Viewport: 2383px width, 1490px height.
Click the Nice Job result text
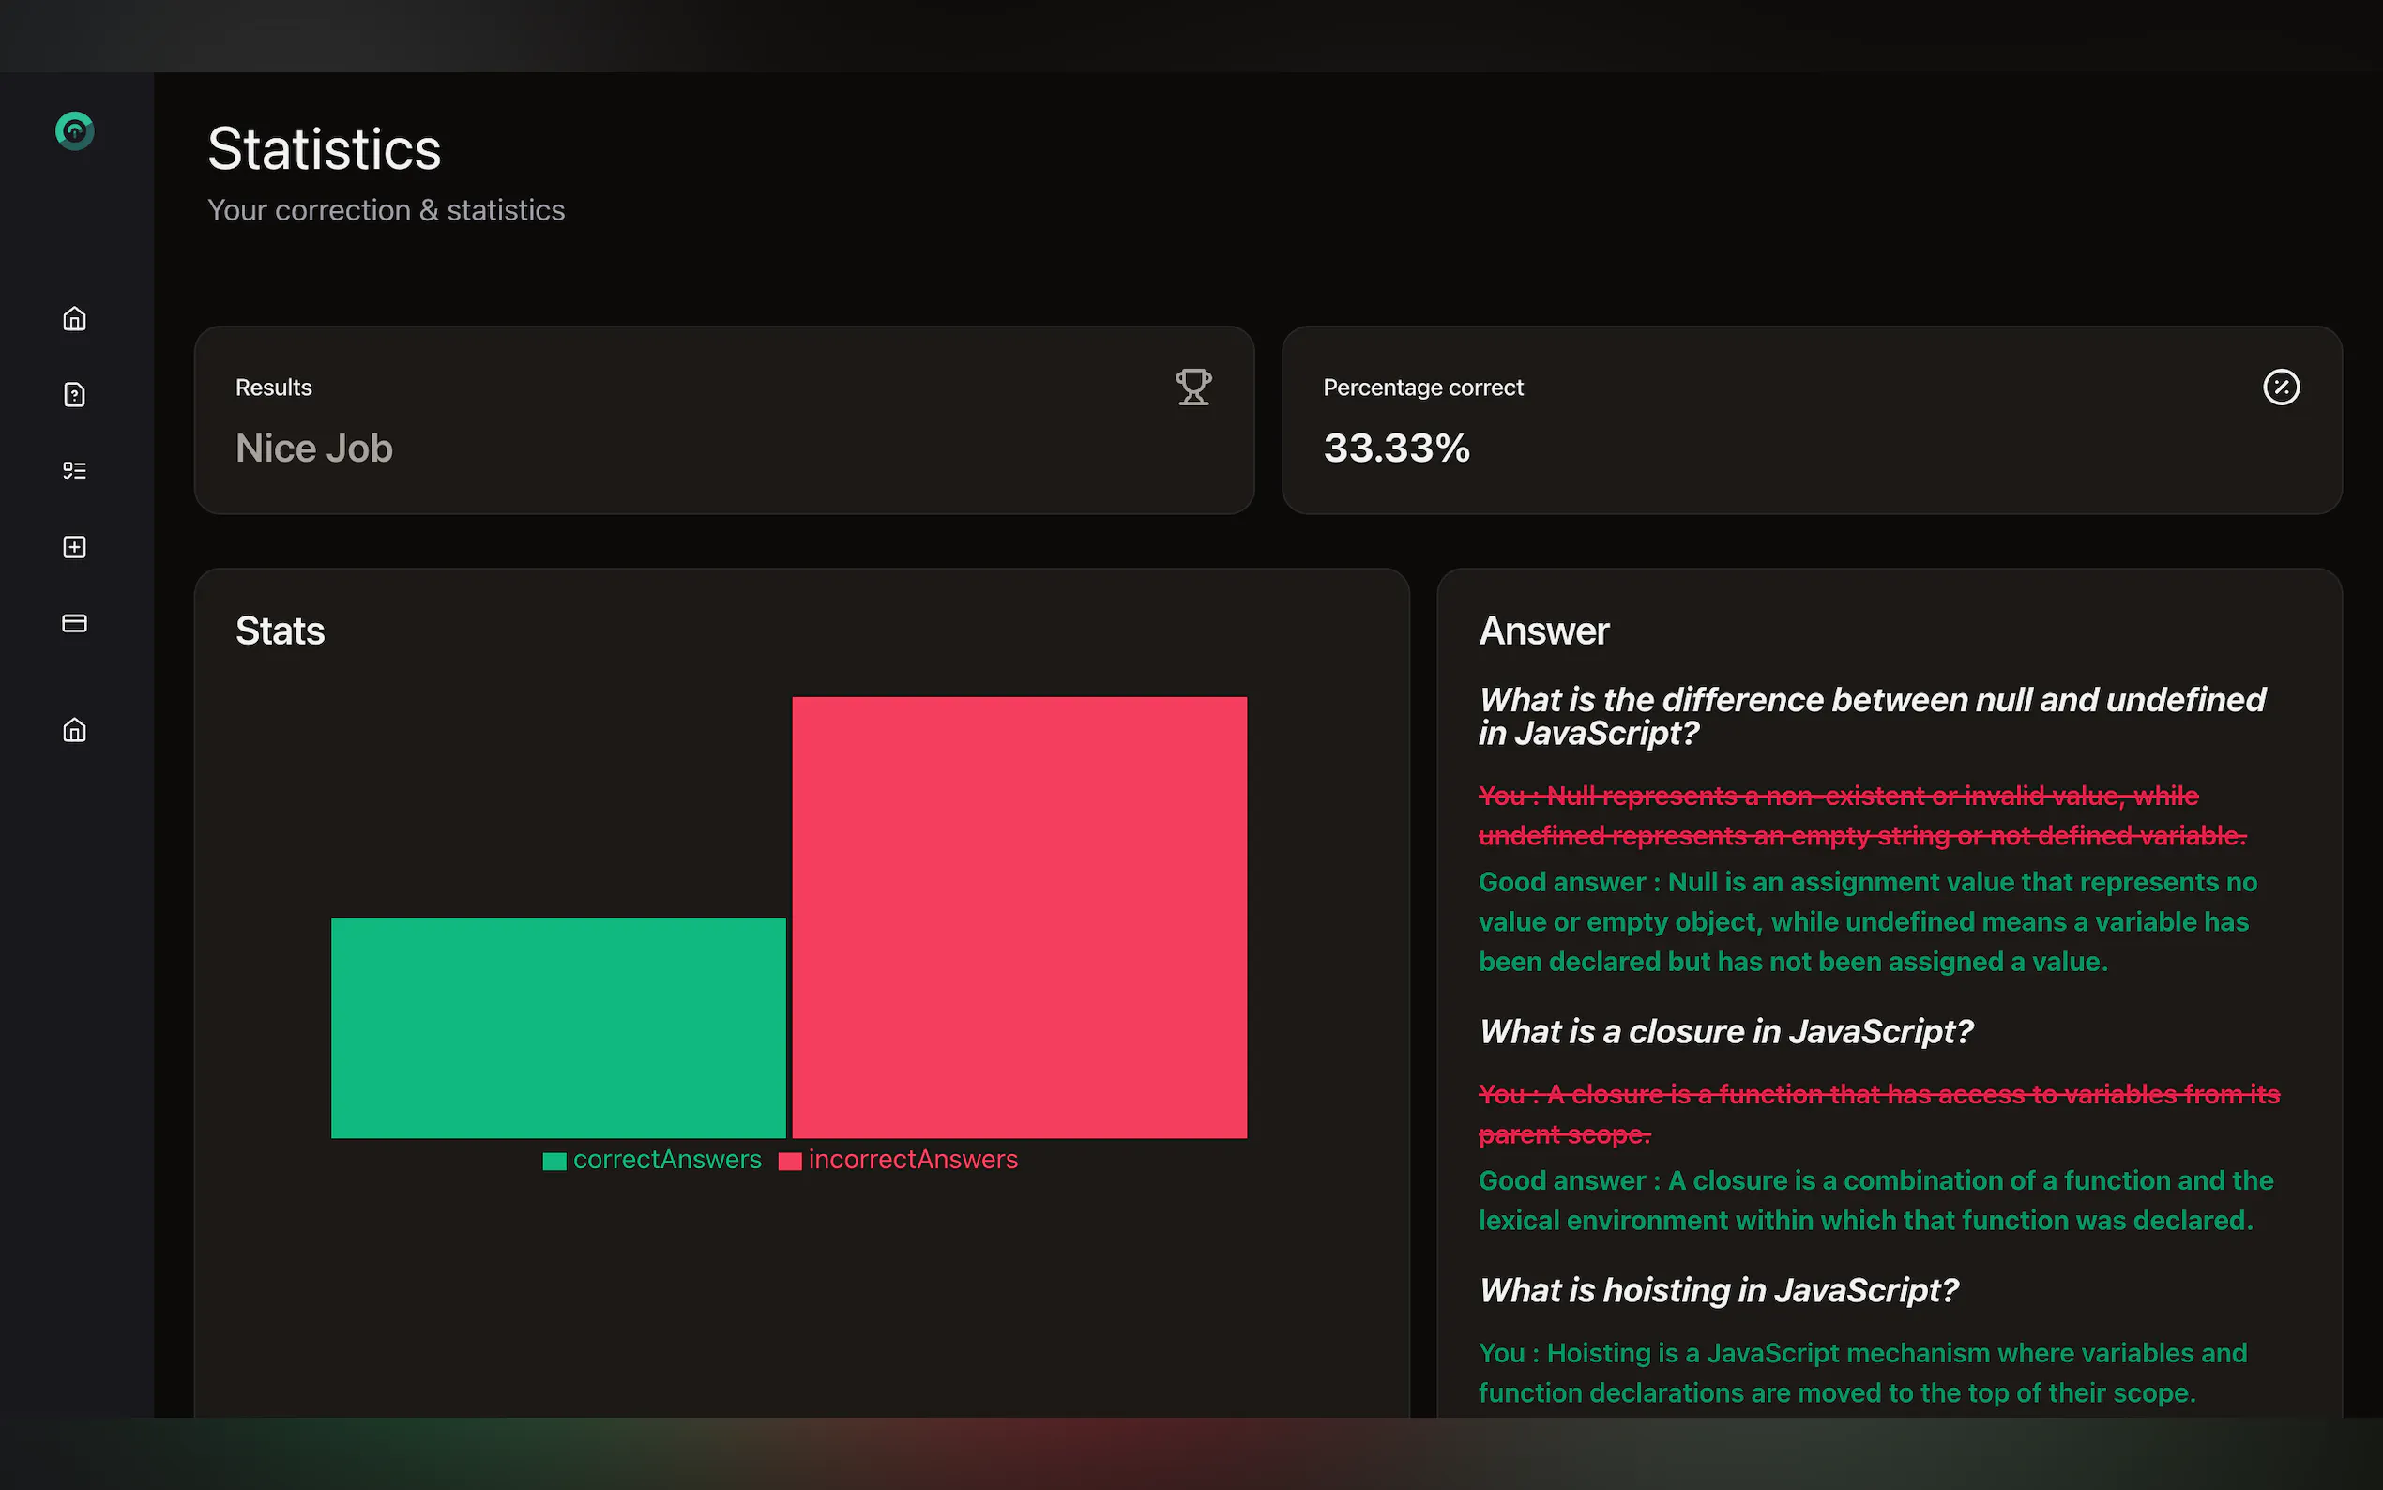pos(314,449)
